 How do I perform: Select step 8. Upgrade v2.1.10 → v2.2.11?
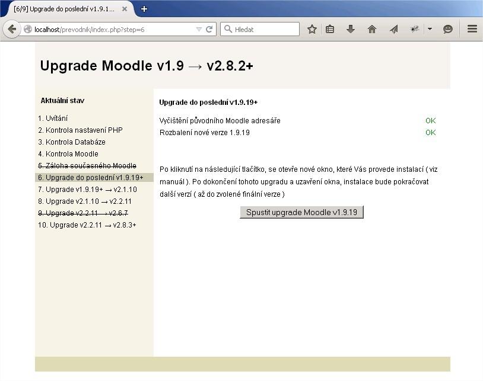coord(85,201)
